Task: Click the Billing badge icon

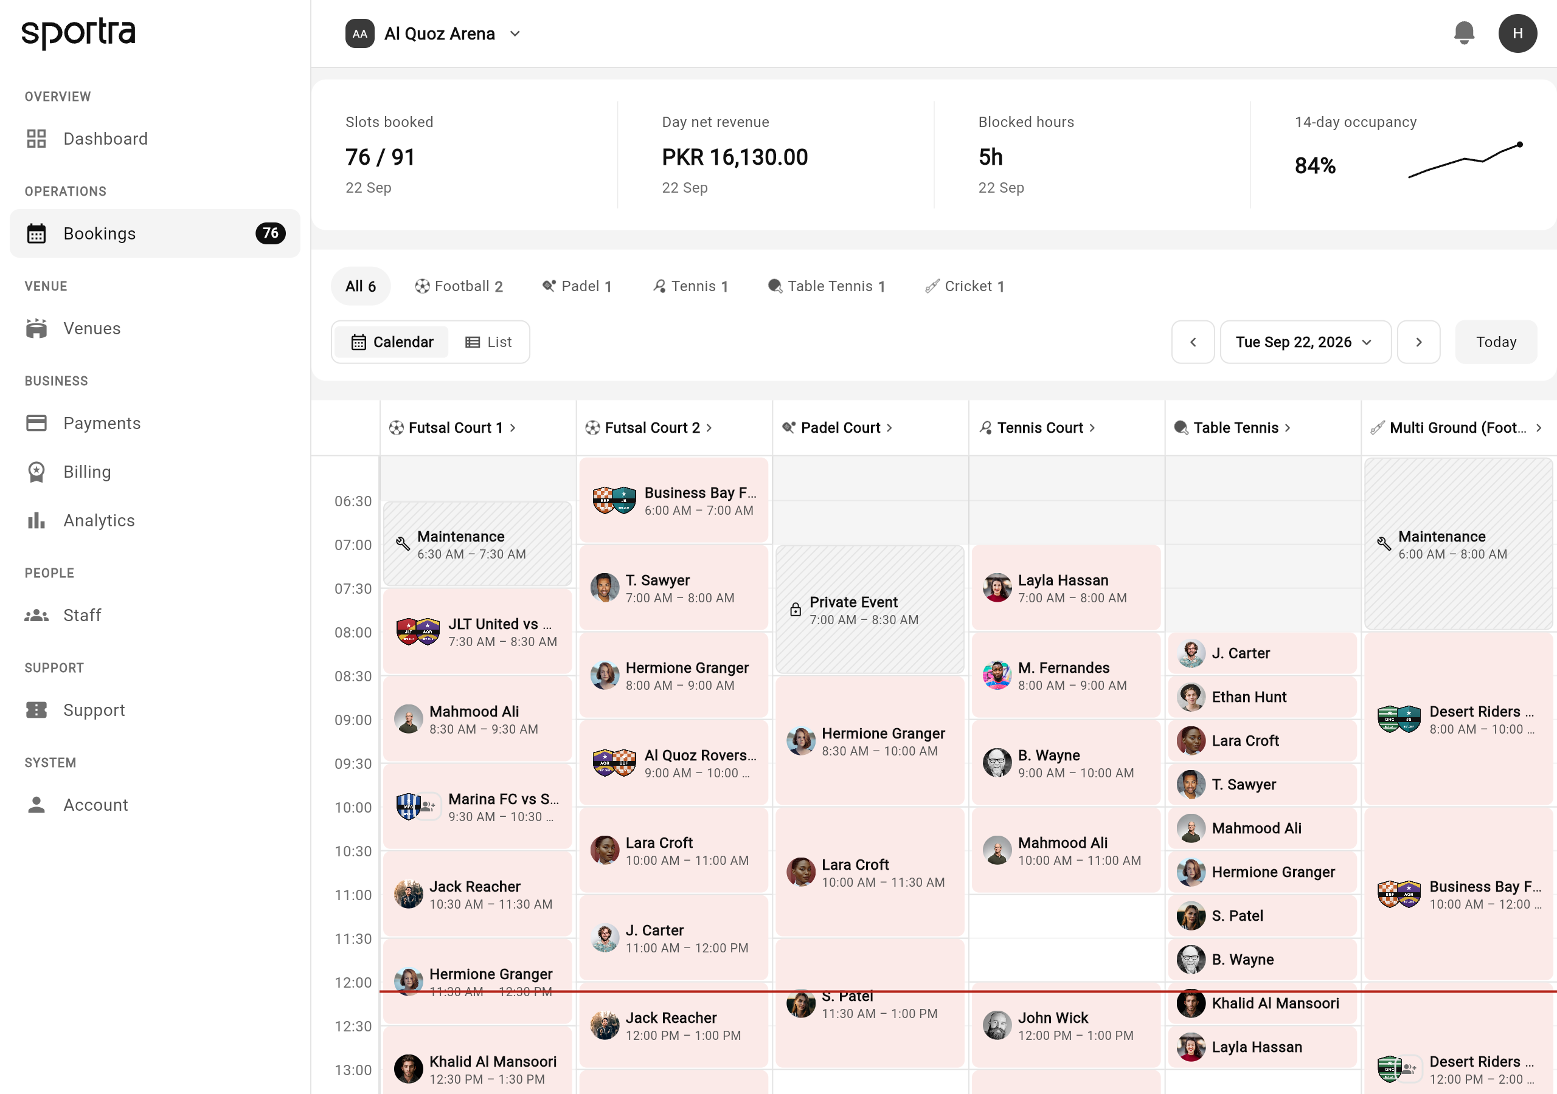Action: click(36, 472)
